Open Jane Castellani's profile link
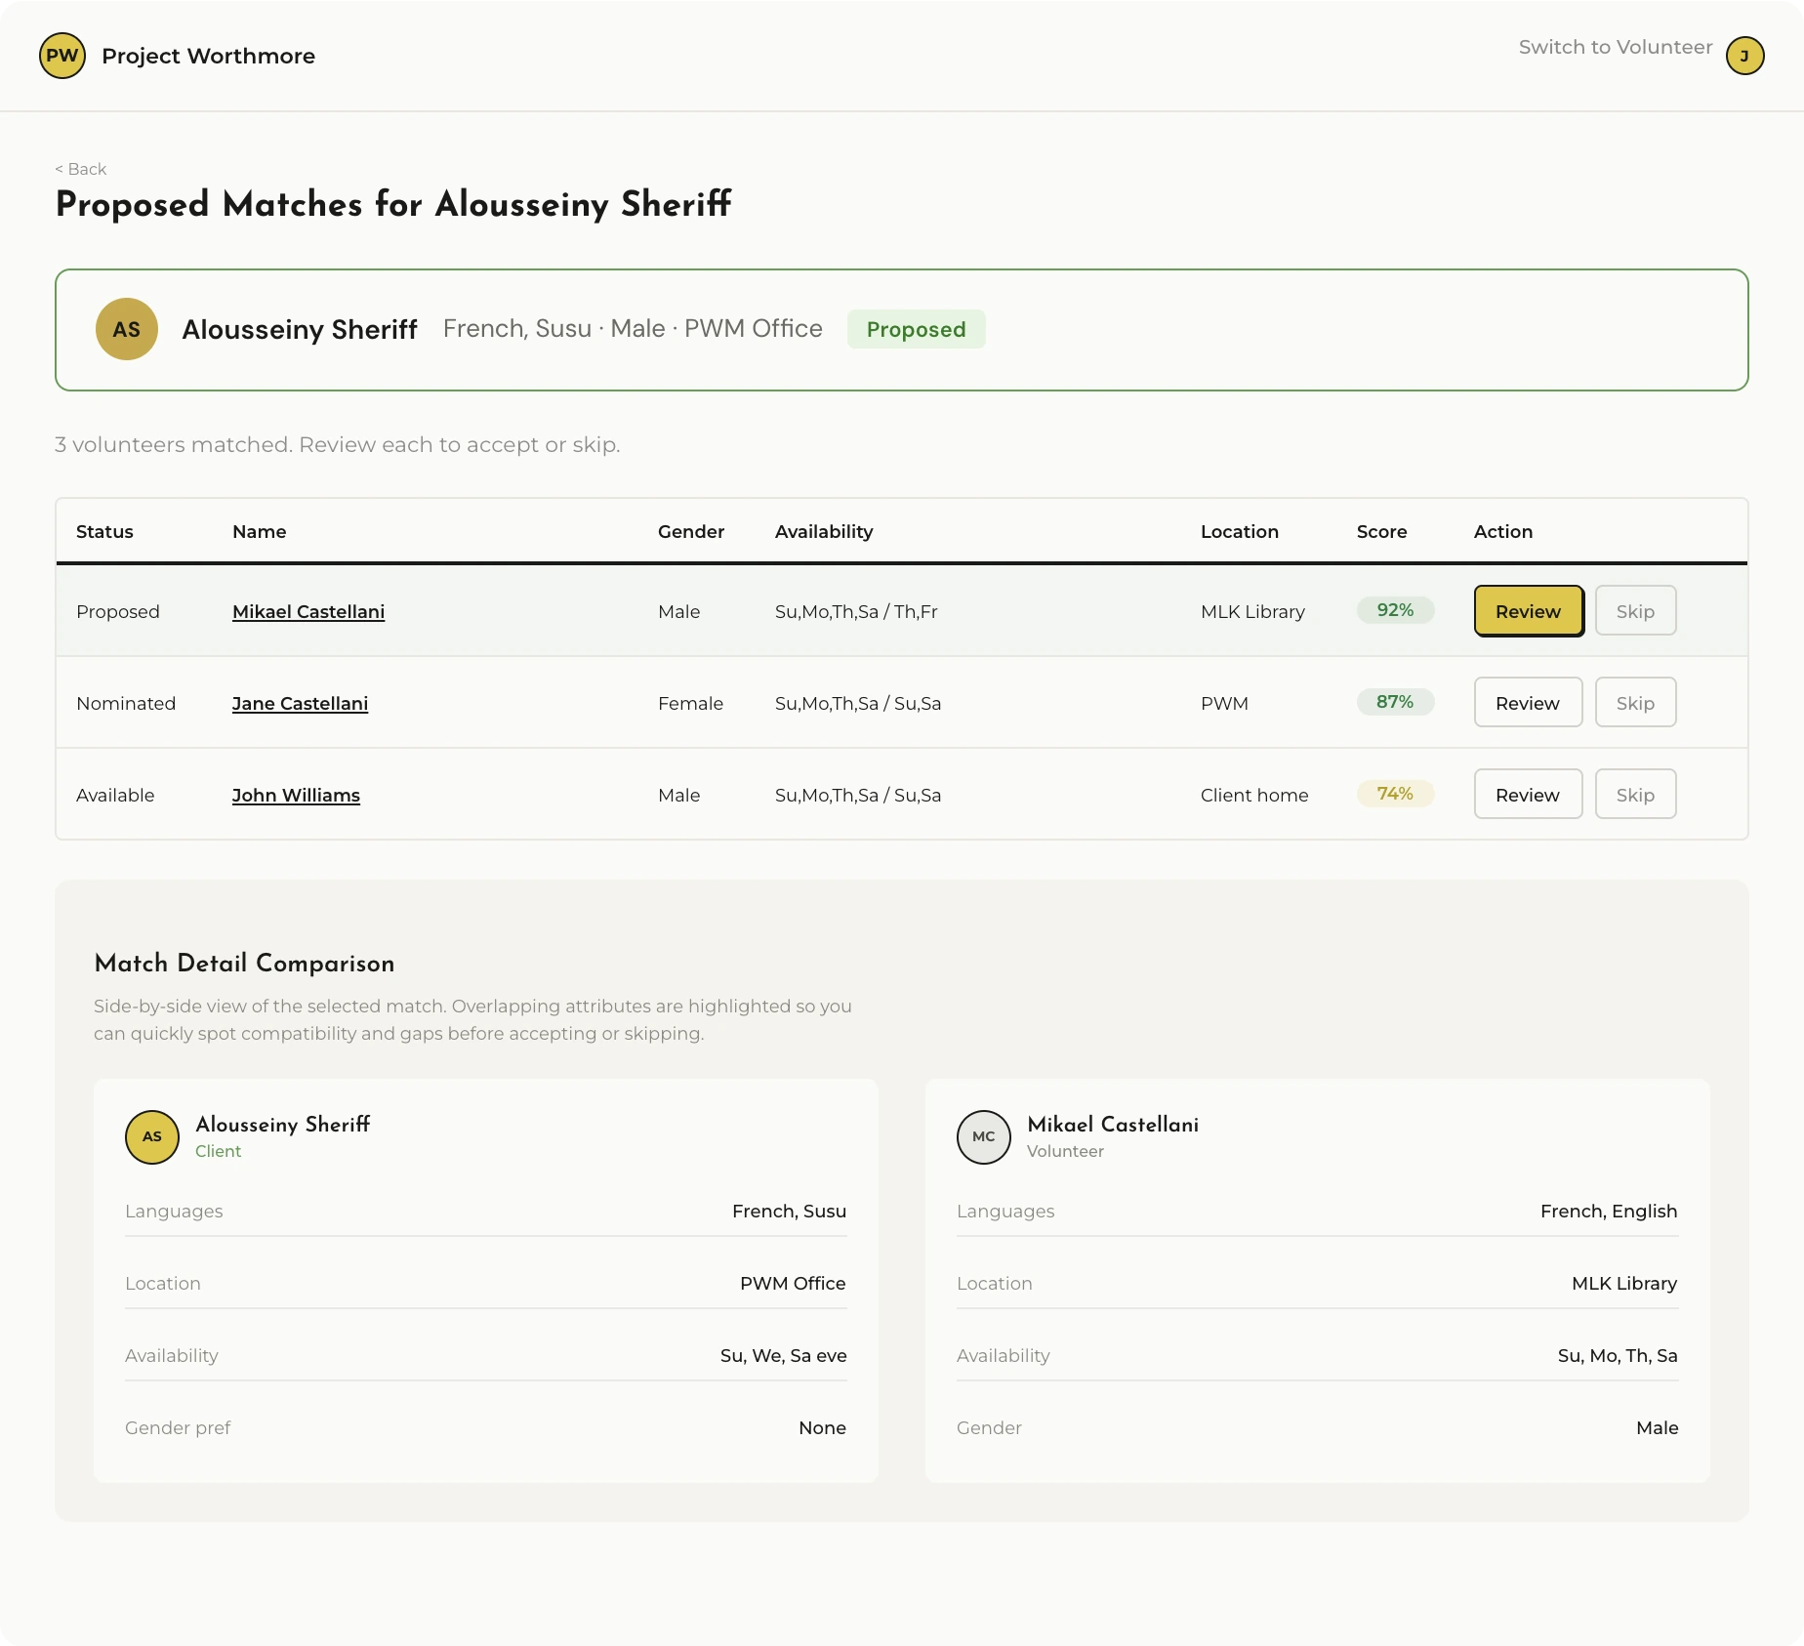 [300, 703]
